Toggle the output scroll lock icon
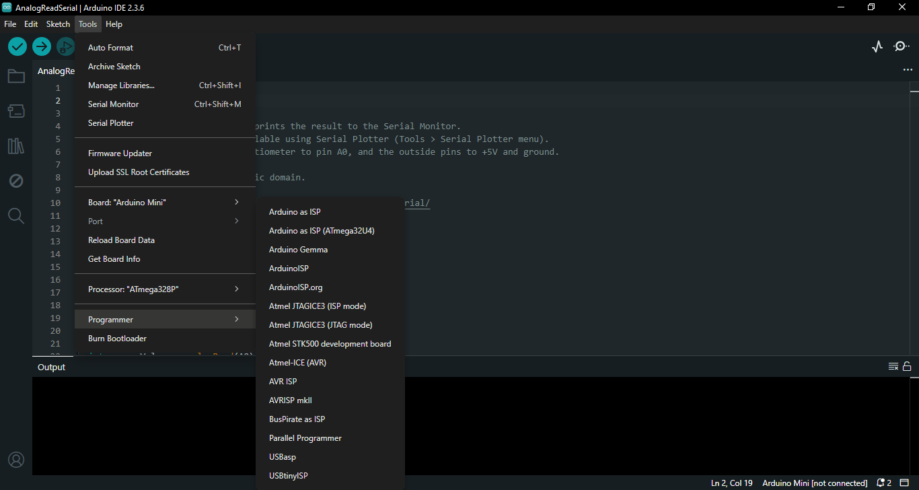Image resolution: width=919 pixels, height=490 pixels. point(907,367)
